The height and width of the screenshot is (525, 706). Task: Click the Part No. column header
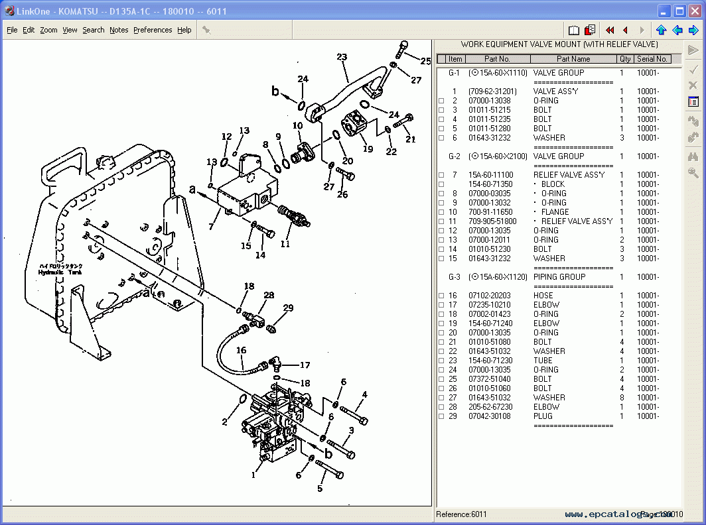point(498,59)
